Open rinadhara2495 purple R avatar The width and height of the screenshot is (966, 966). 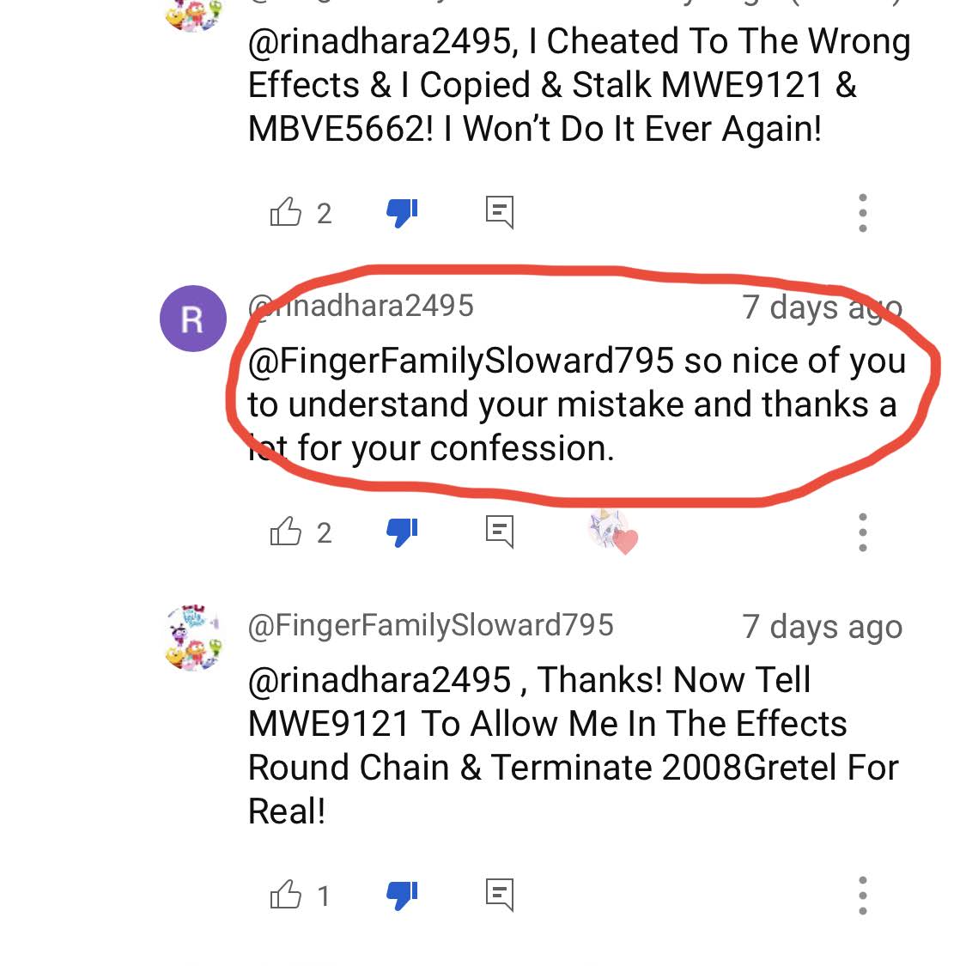pos(193,319)
